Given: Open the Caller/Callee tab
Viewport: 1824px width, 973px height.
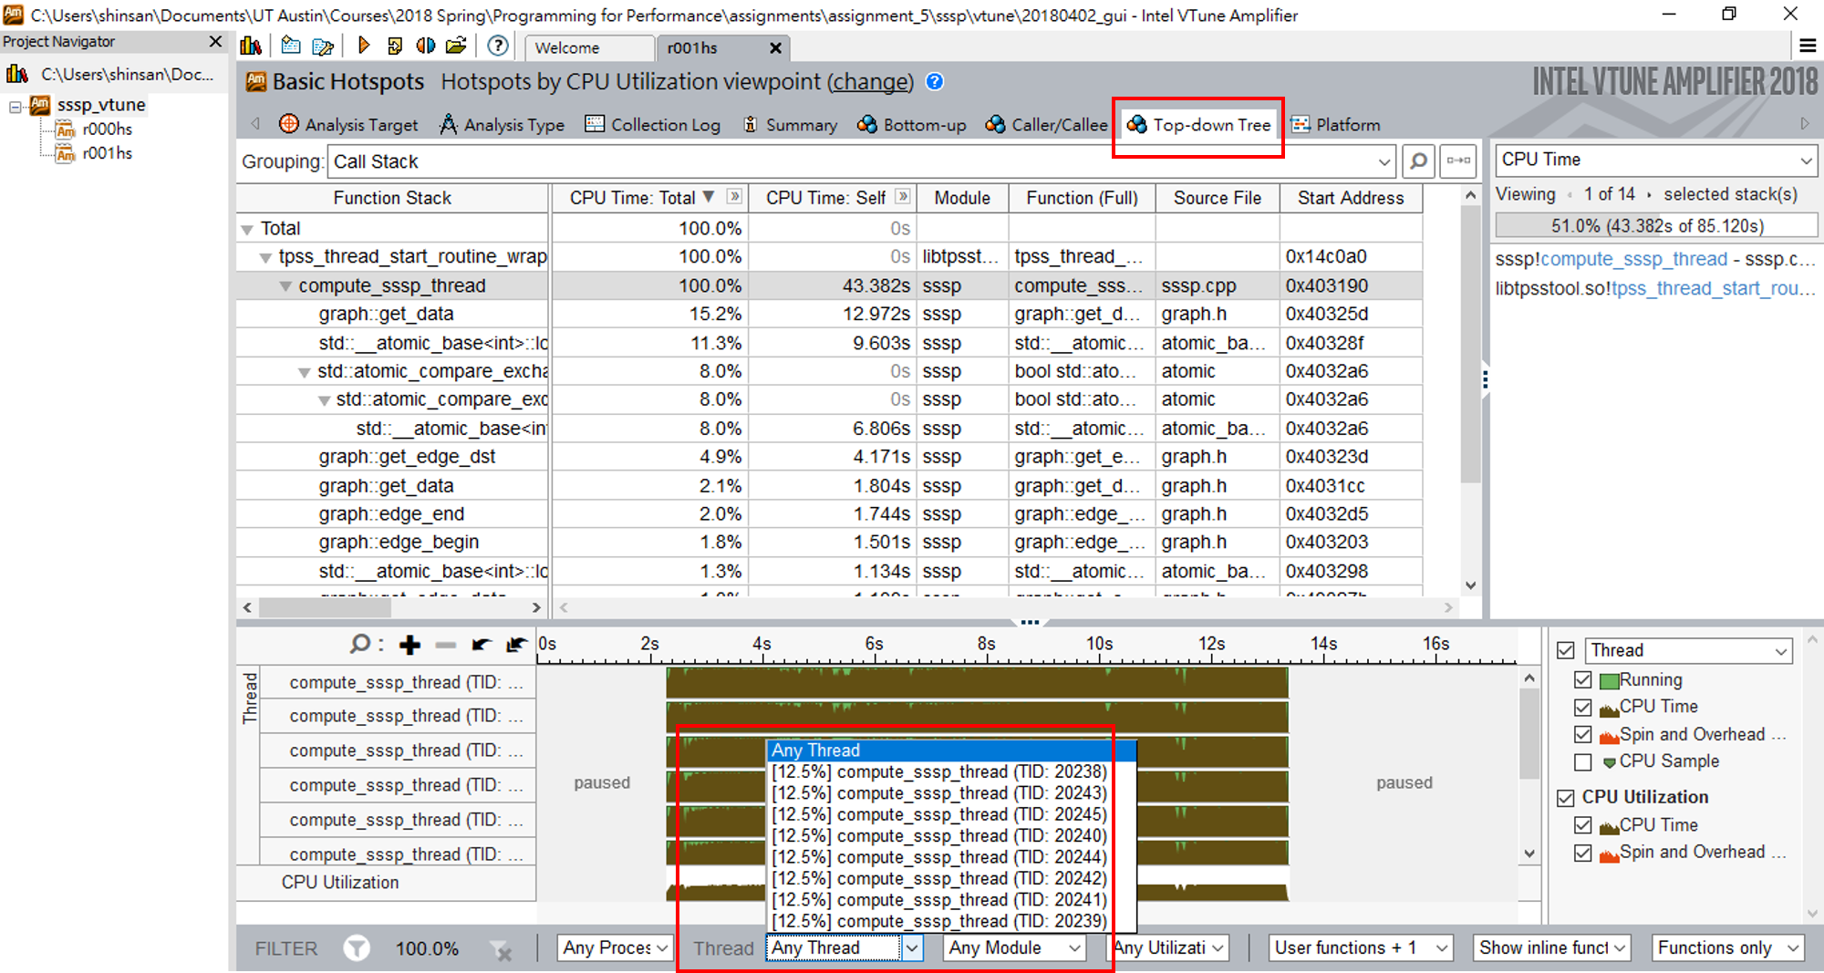Looking at the screenshot, I should point(1046,125).
